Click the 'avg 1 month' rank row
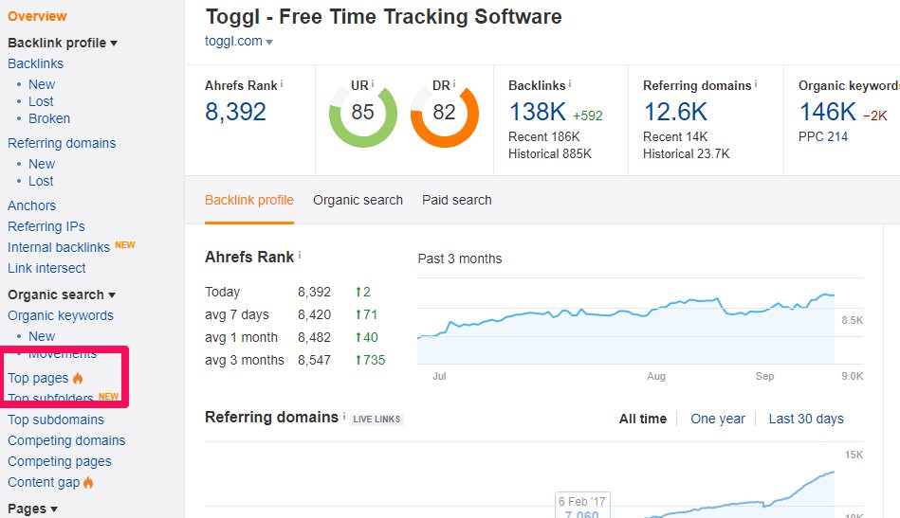900x518 pixels. (294, 337)
